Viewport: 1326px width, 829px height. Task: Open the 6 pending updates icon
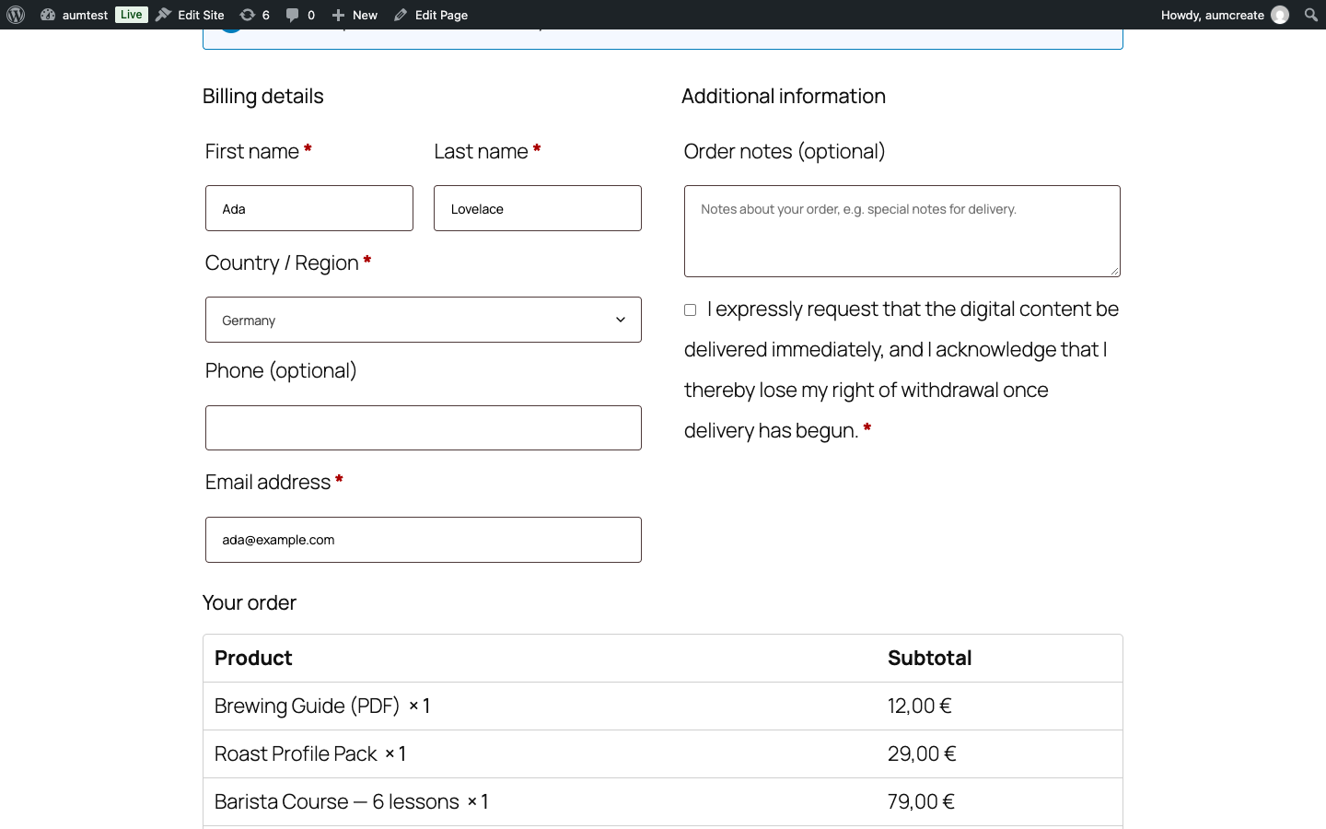[255, 15]
